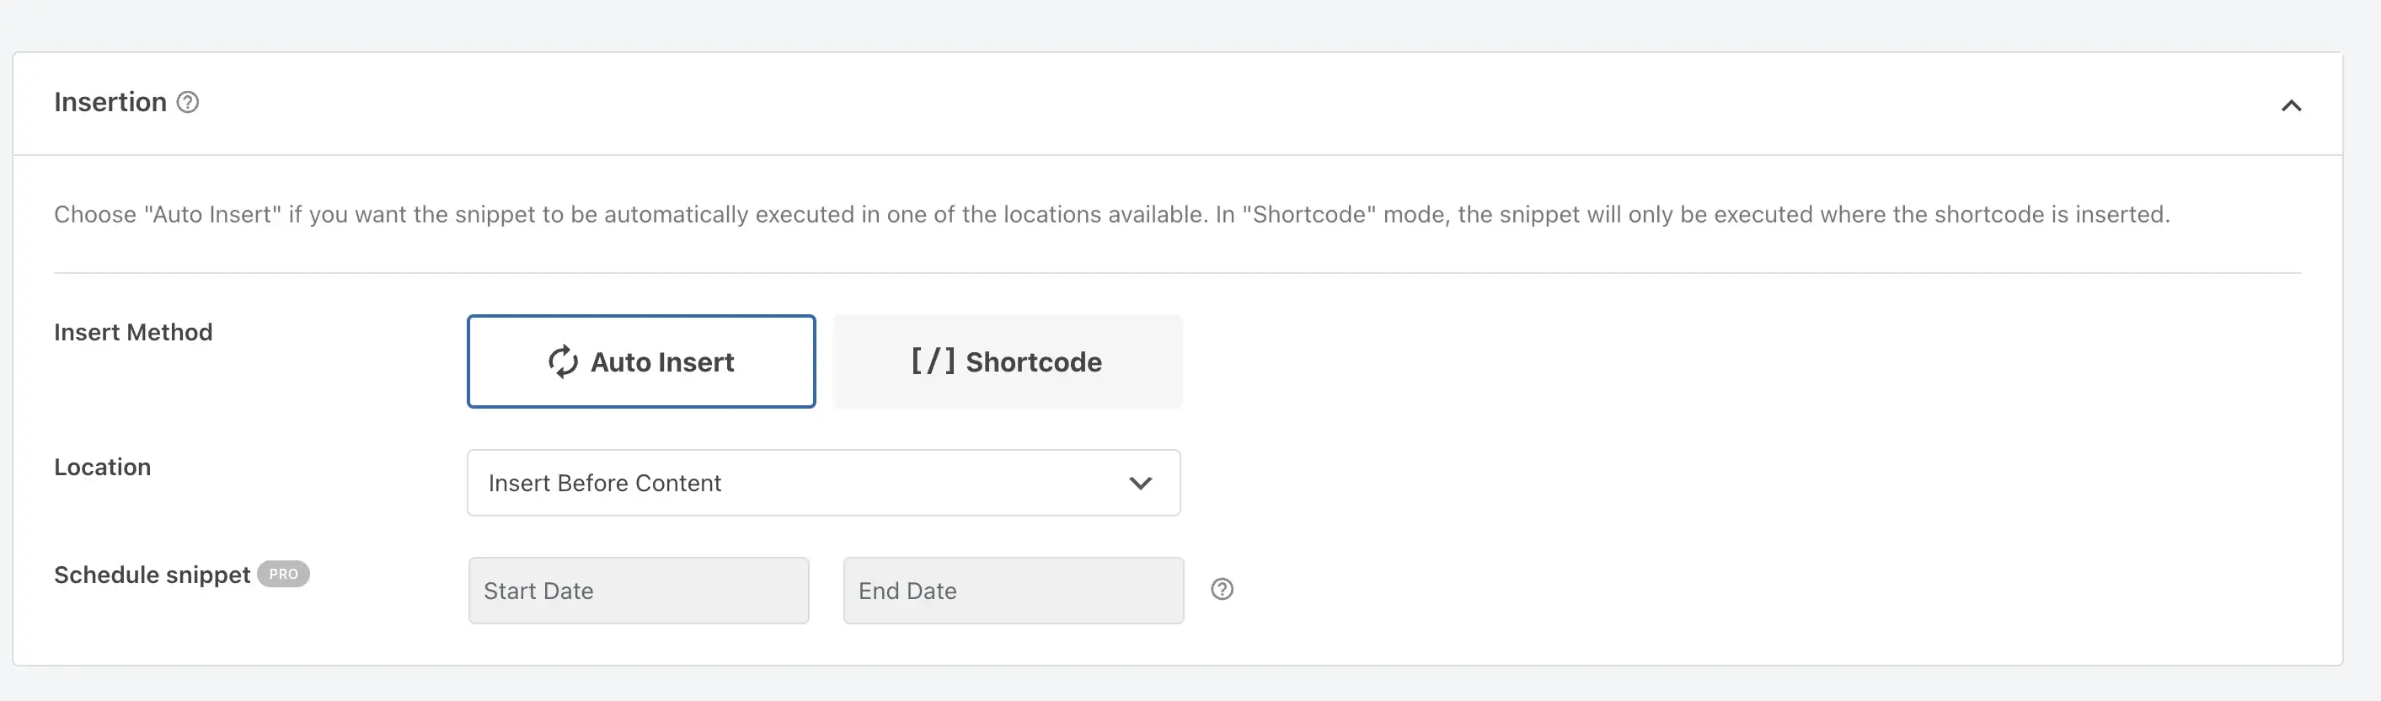The image size is (2381, 701).
Task: Click the help icon next to Insertion
Action: click(x=188, y=102)
